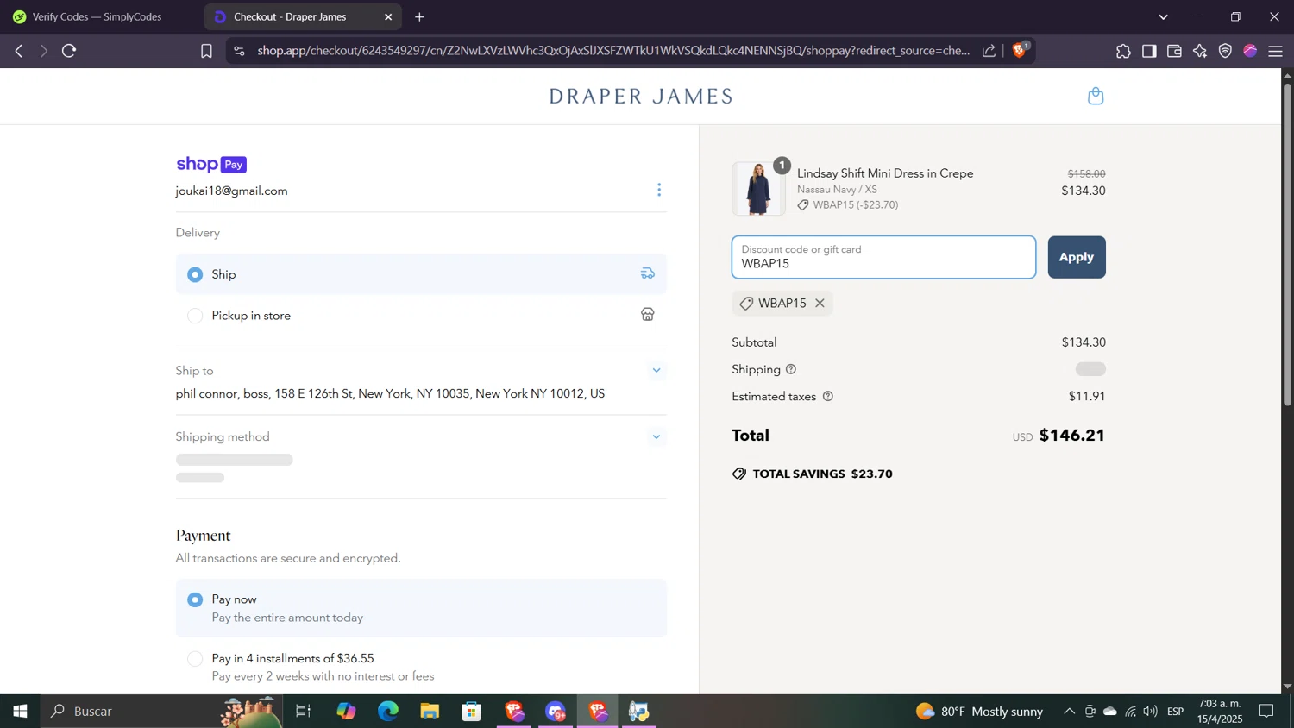The height and width of the screenshot is (728, 1294).
Task: Click the store icon beside Pickup in store
Action: pos(648,315)
